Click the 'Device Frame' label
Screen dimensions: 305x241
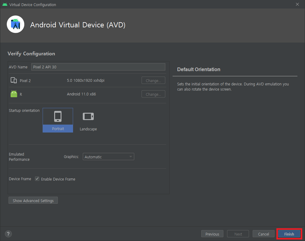20,179
